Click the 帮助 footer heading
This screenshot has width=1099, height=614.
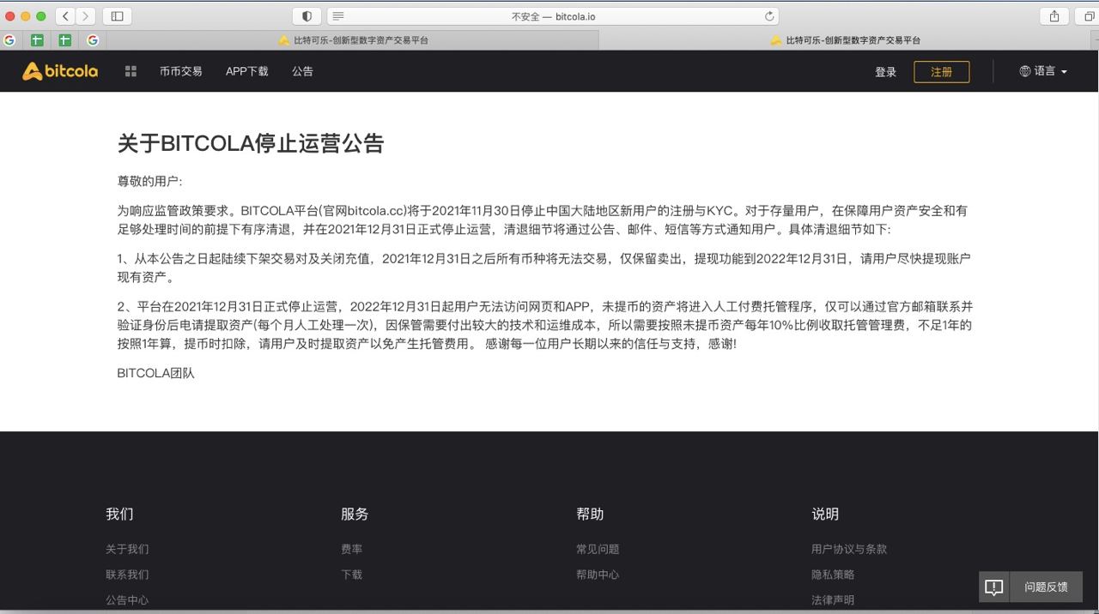[x=590, y=514]
